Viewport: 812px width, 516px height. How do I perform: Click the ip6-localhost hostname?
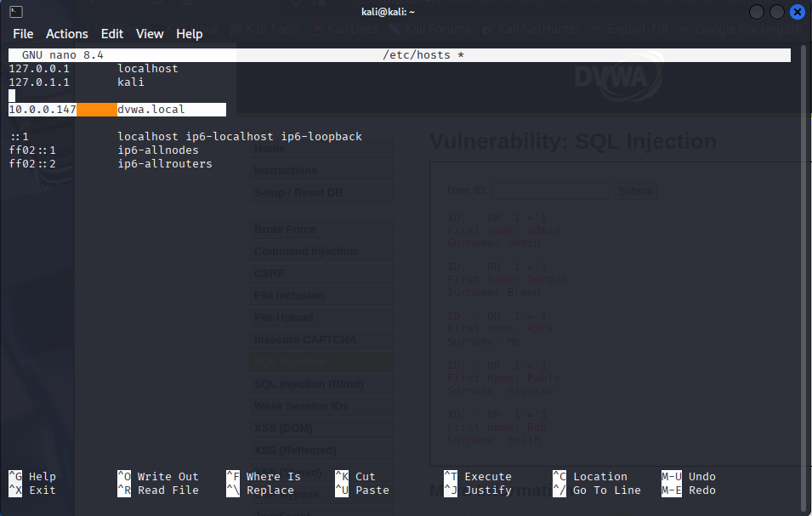230,137
